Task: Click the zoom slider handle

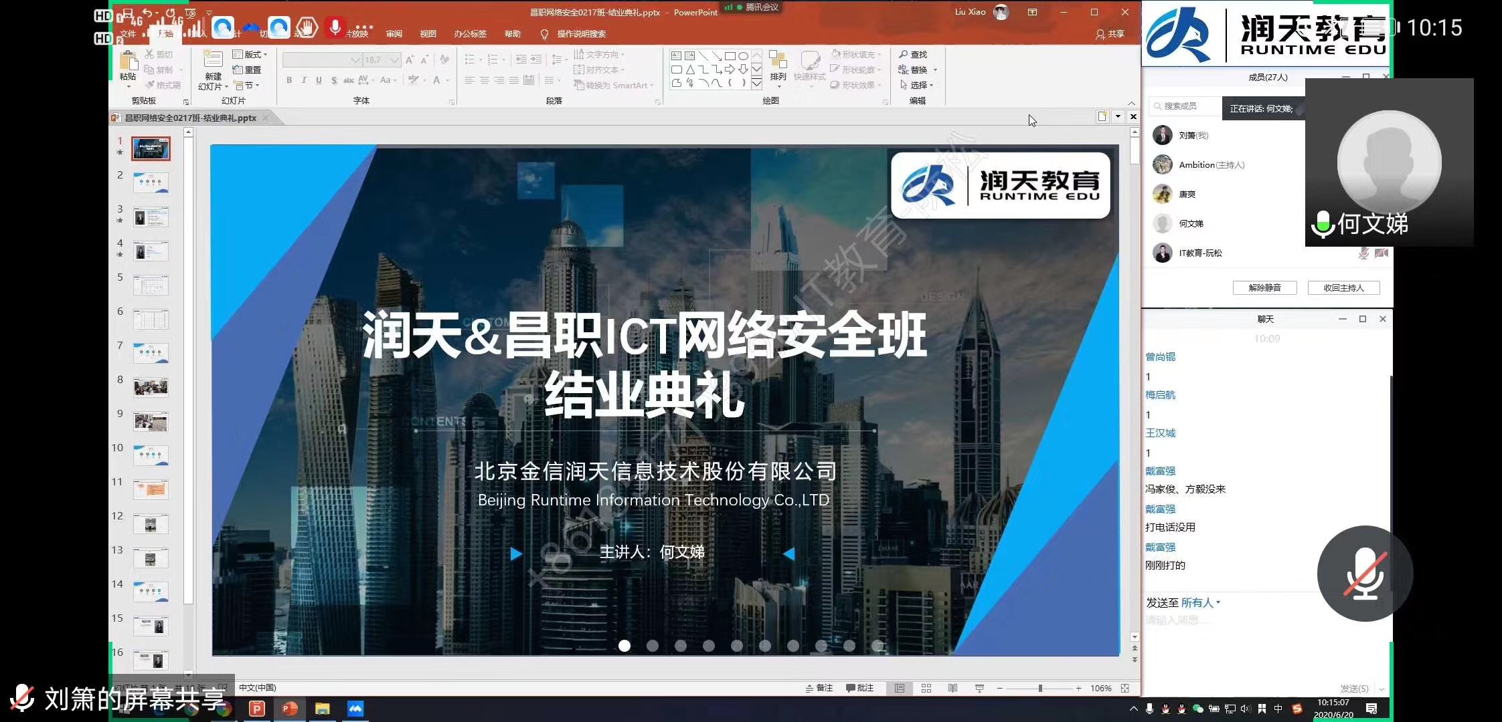Action: coord(1040,688)
